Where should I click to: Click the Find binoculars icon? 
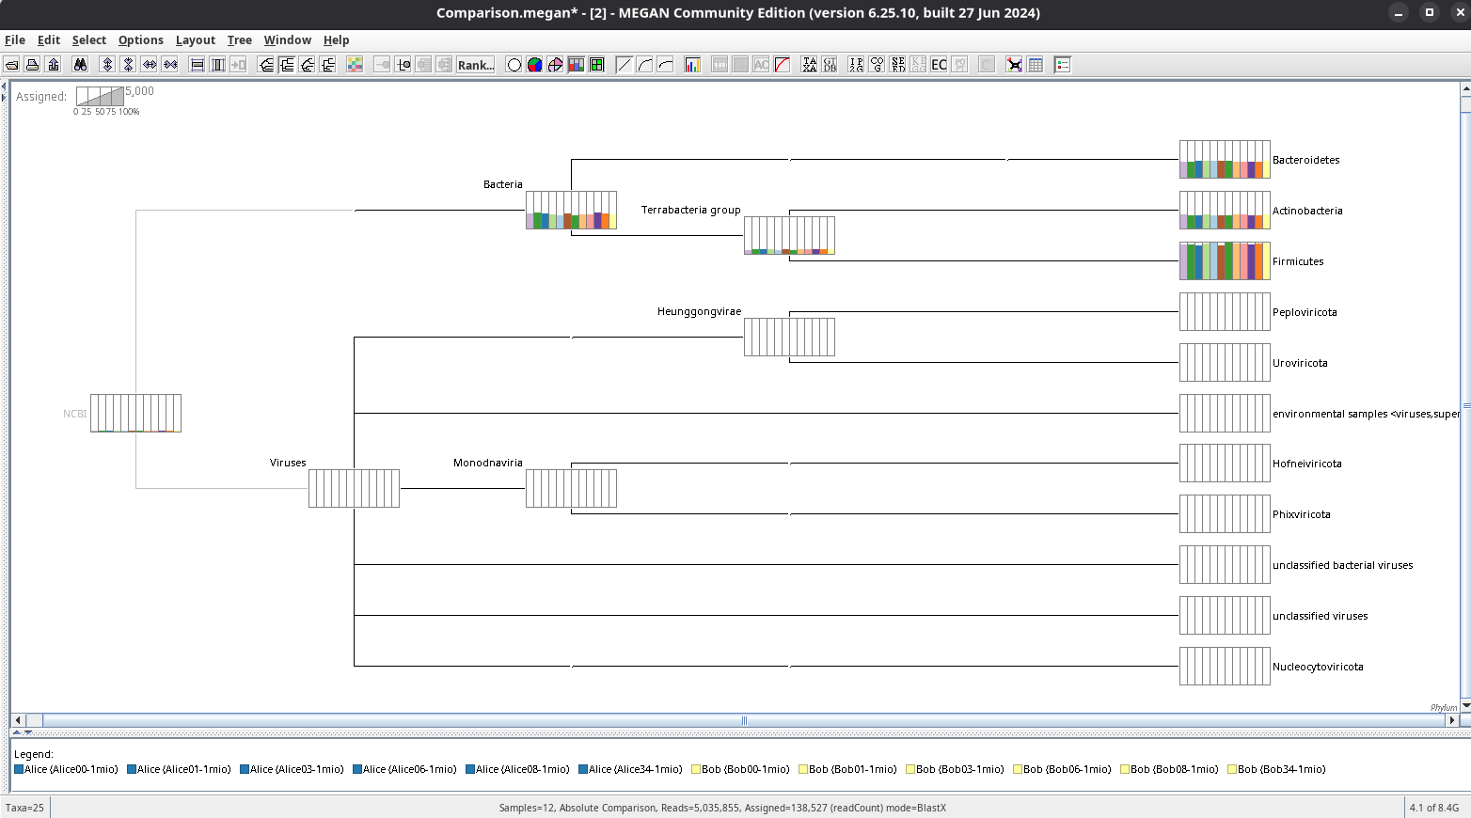click(x=80, y=65)
